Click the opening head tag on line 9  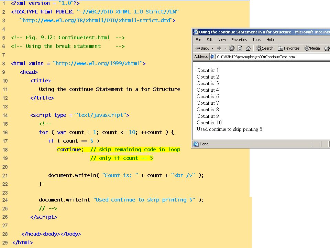(x=29, y=72)
